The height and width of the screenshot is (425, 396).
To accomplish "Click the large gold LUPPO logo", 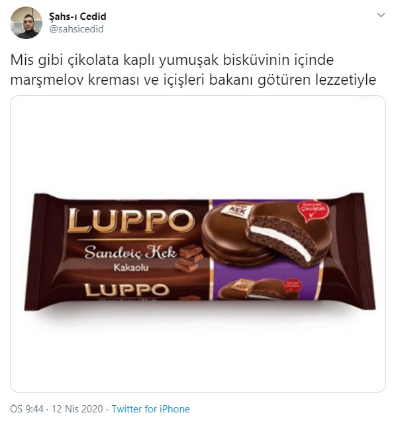I will point(131,220).
